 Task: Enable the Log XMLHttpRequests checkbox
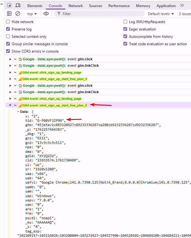click(x=125, y=22)
